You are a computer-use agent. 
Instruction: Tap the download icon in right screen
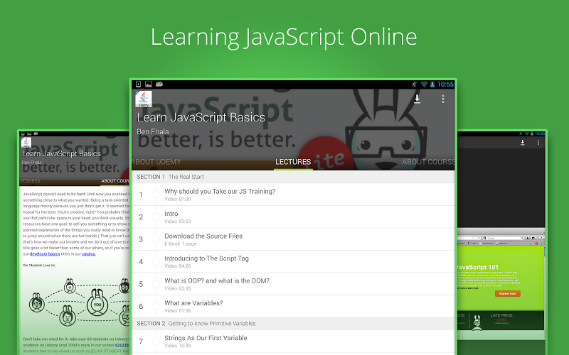point(523,143)
